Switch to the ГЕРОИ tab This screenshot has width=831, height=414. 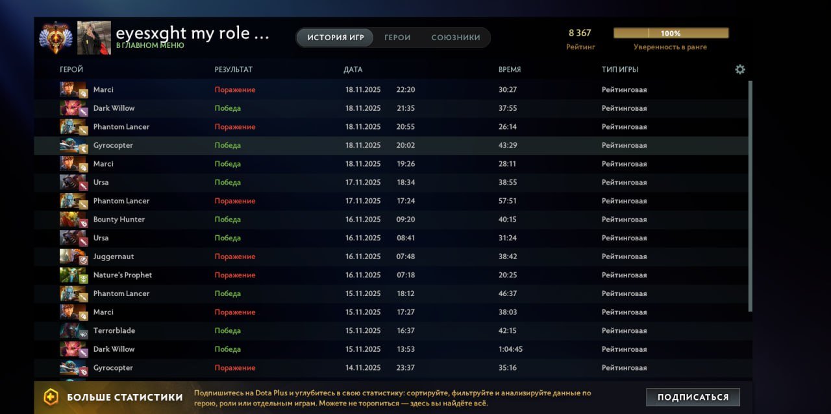click(x=397, y=37)
